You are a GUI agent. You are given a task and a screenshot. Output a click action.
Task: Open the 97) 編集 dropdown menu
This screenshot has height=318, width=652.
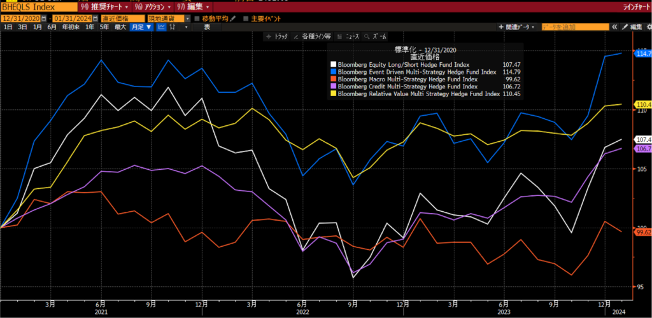coord(194,7)
